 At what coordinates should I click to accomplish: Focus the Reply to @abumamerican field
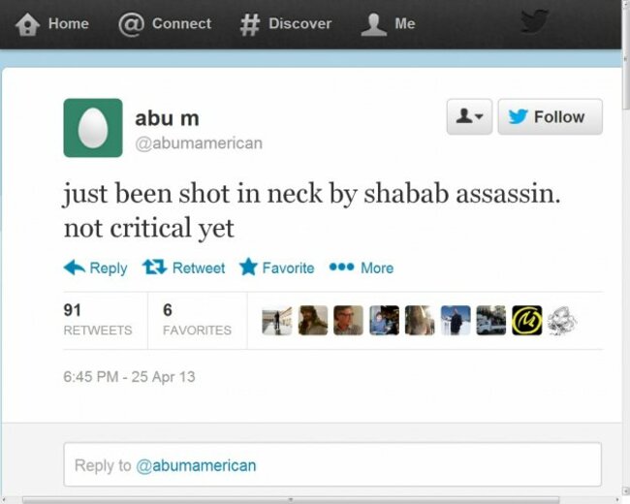(x=332, y=464)
